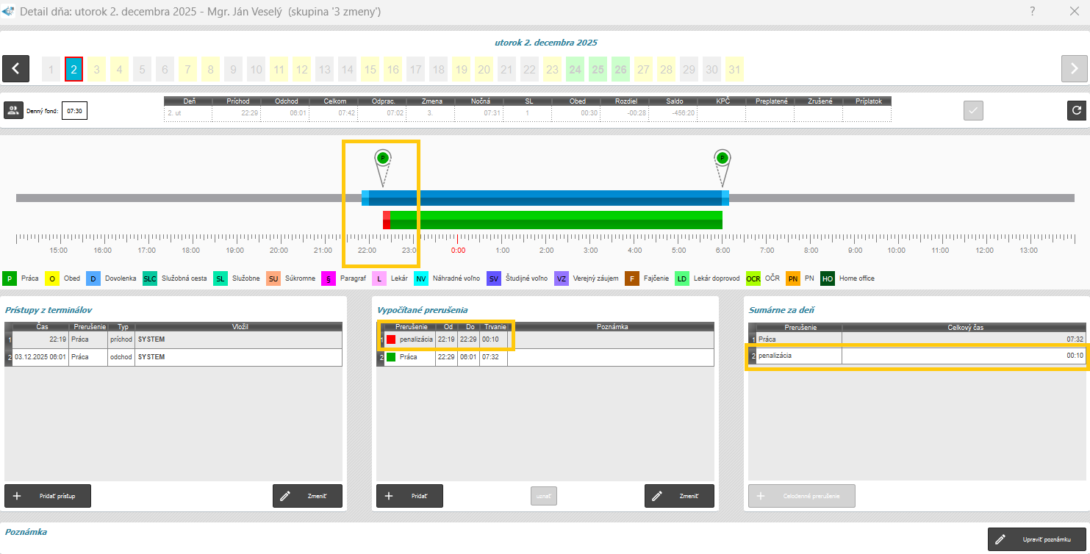Click the refresh icon button
The height and width of the screenshot is (554, 1090).
1076,110
